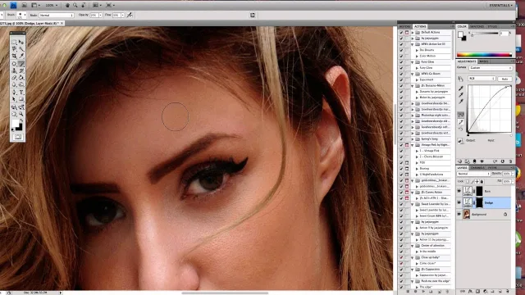Open the Essentials workspace switcher
The image size is (525, 295).
501,6
